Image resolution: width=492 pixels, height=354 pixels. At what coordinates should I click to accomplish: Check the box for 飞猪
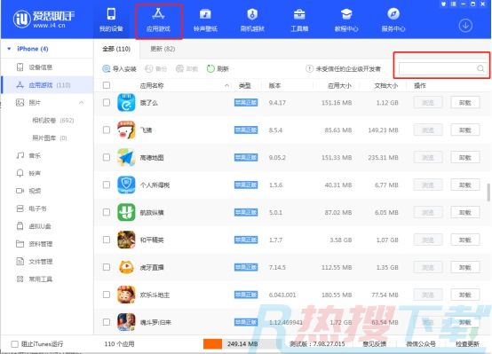coord(107,130)
